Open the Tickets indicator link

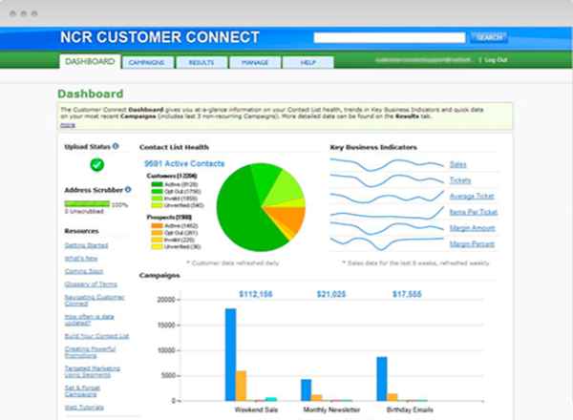pos(460,180)
